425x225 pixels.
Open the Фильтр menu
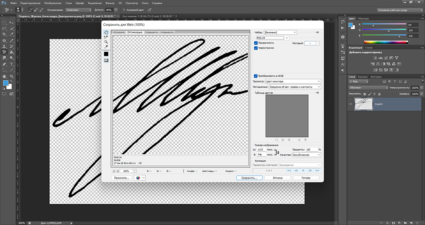coord(110,3)
